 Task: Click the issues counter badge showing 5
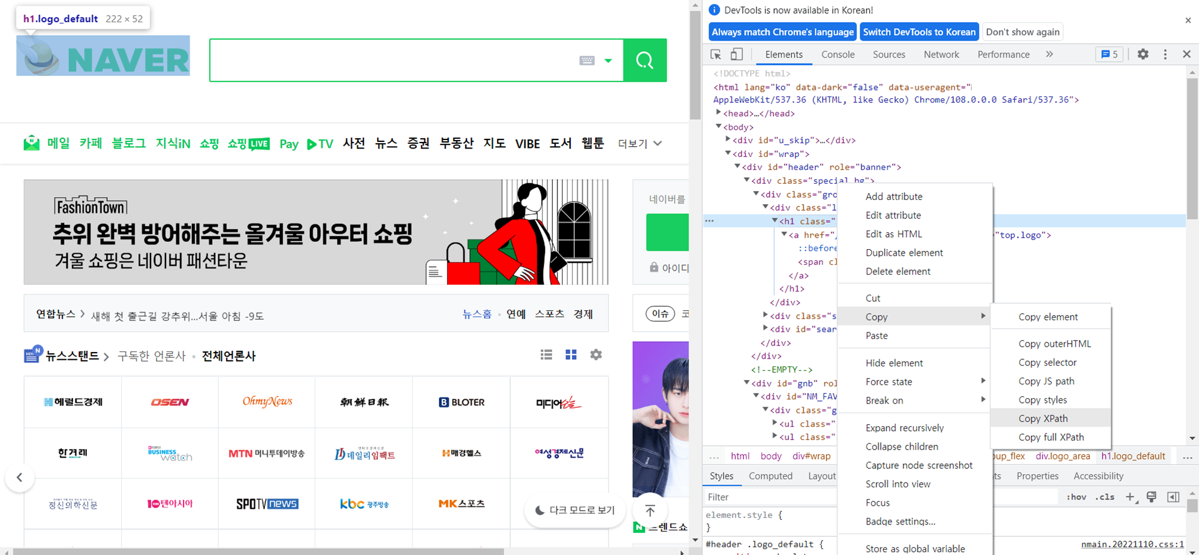point(1109,54)
